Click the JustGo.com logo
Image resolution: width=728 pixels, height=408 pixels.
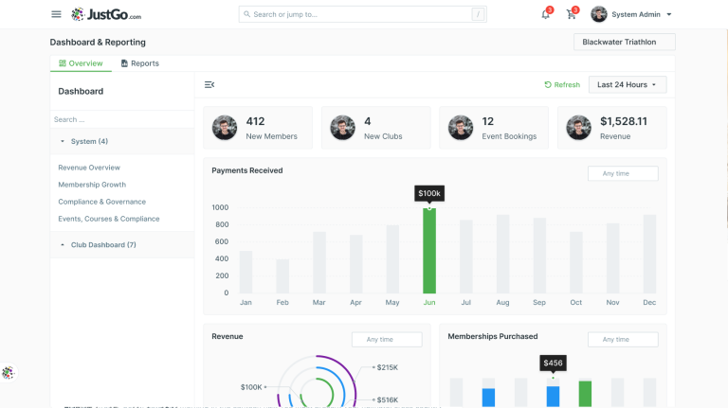(106, 14)
